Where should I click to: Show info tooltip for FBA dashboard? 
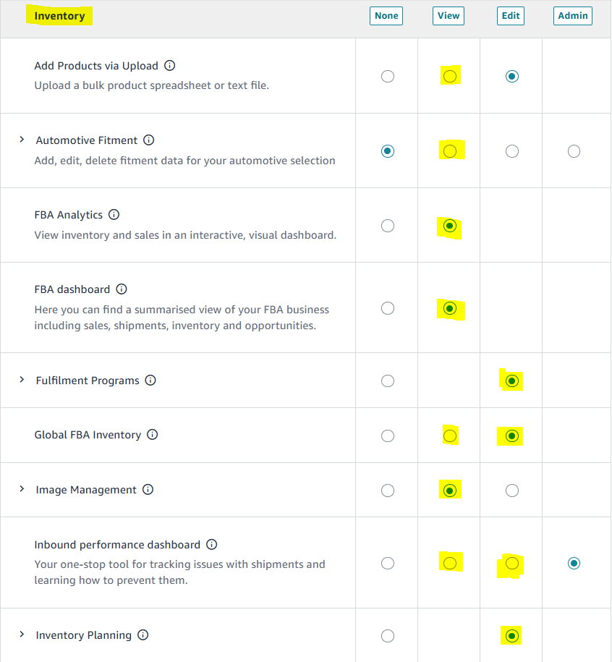point(122,289)
